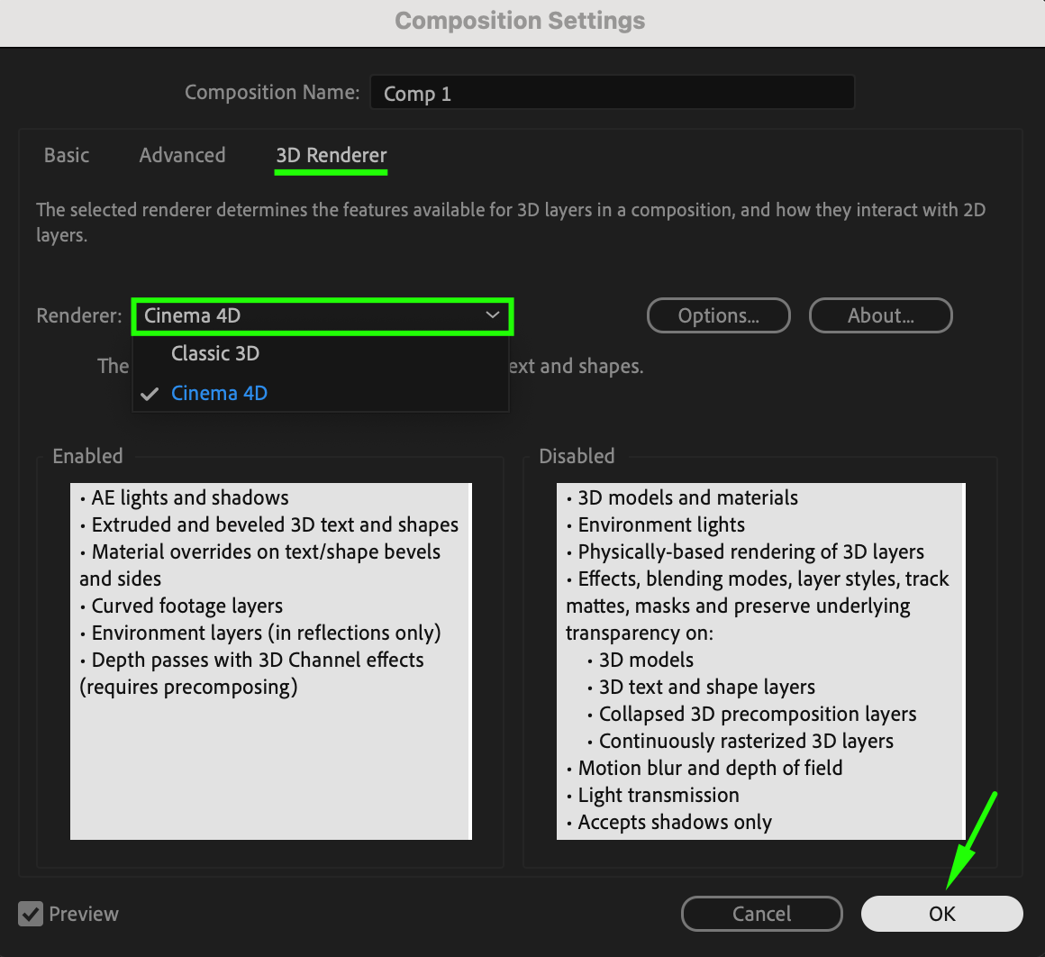Confirm settings with the OK button
Image resolution: width=1045 pixels, height=957 pixels.
click(941, 914)
